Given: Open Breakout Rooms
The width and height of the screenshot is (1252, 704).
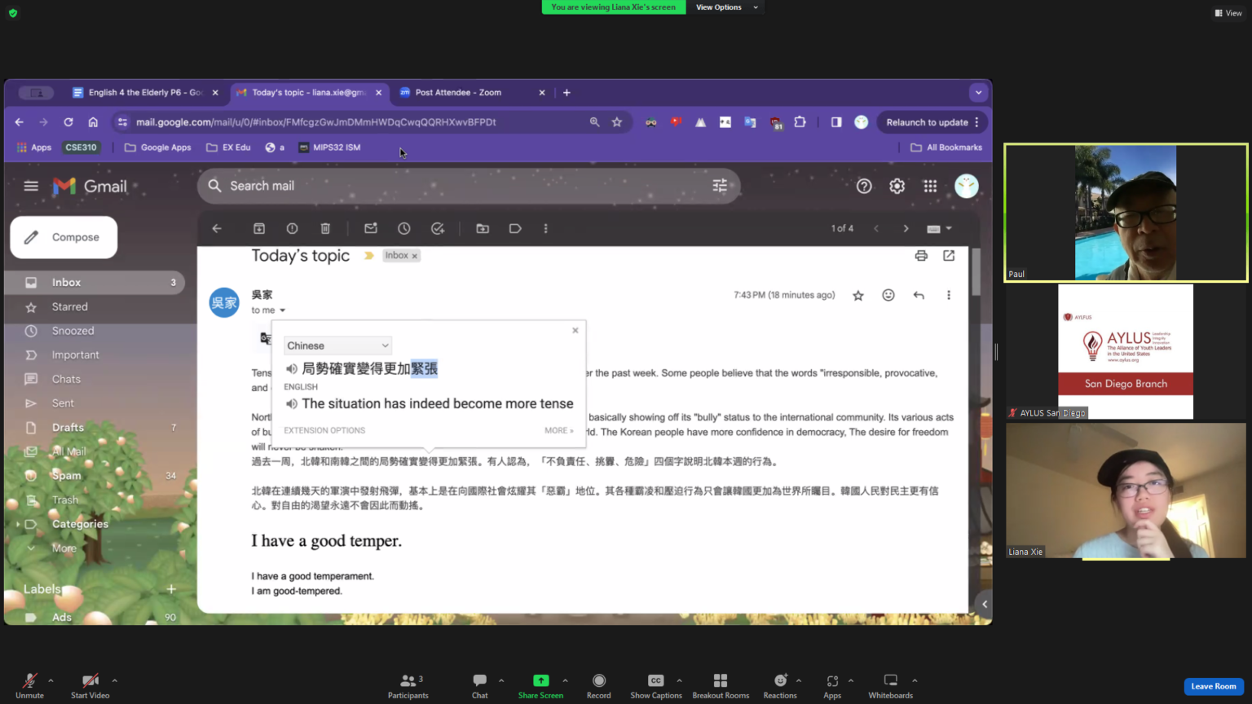Looking at the screenshot, I should click(721, 685).
